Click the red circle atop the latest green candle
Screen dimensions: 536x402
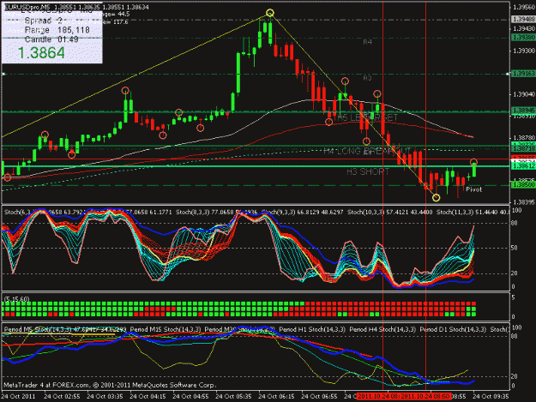473,162
